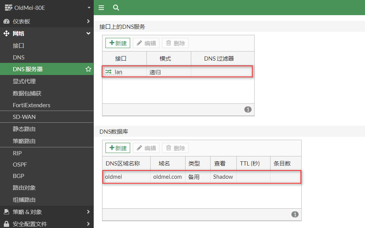Click the lan interface shuffle icon
This screenshot has width=365, height=228.
coord(108,72)
